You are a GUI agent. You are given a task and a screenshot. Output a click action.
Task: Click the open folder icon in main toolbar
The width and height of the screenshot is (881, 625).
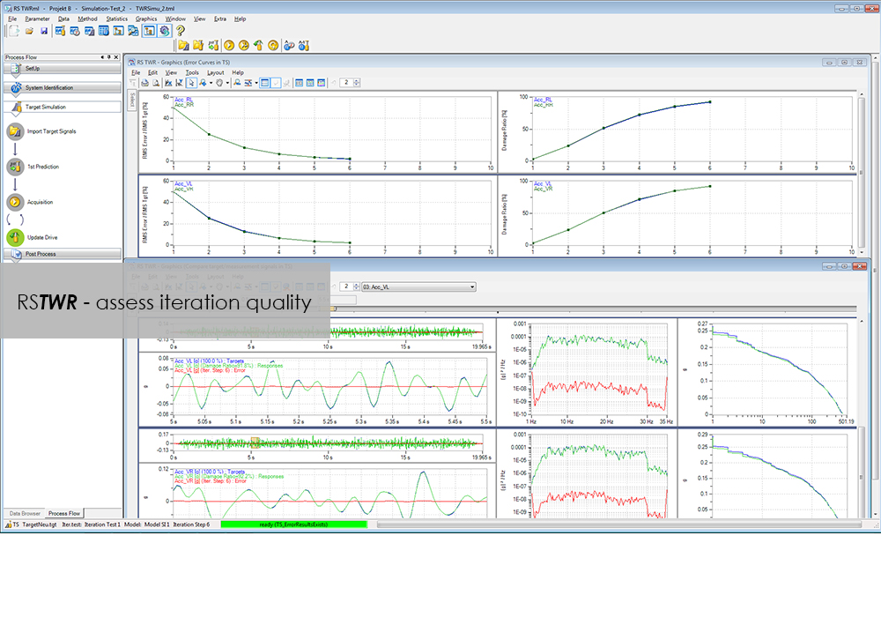coord(29,31)
